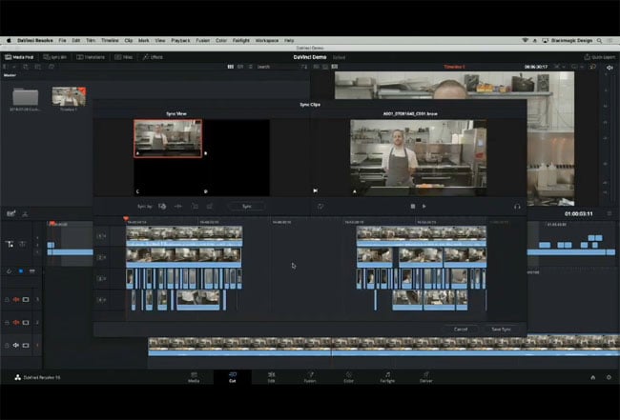The width and height of the screenshot is (620, 420).
Task: Click the timeline options icon at top left
Action: [11, 213]
